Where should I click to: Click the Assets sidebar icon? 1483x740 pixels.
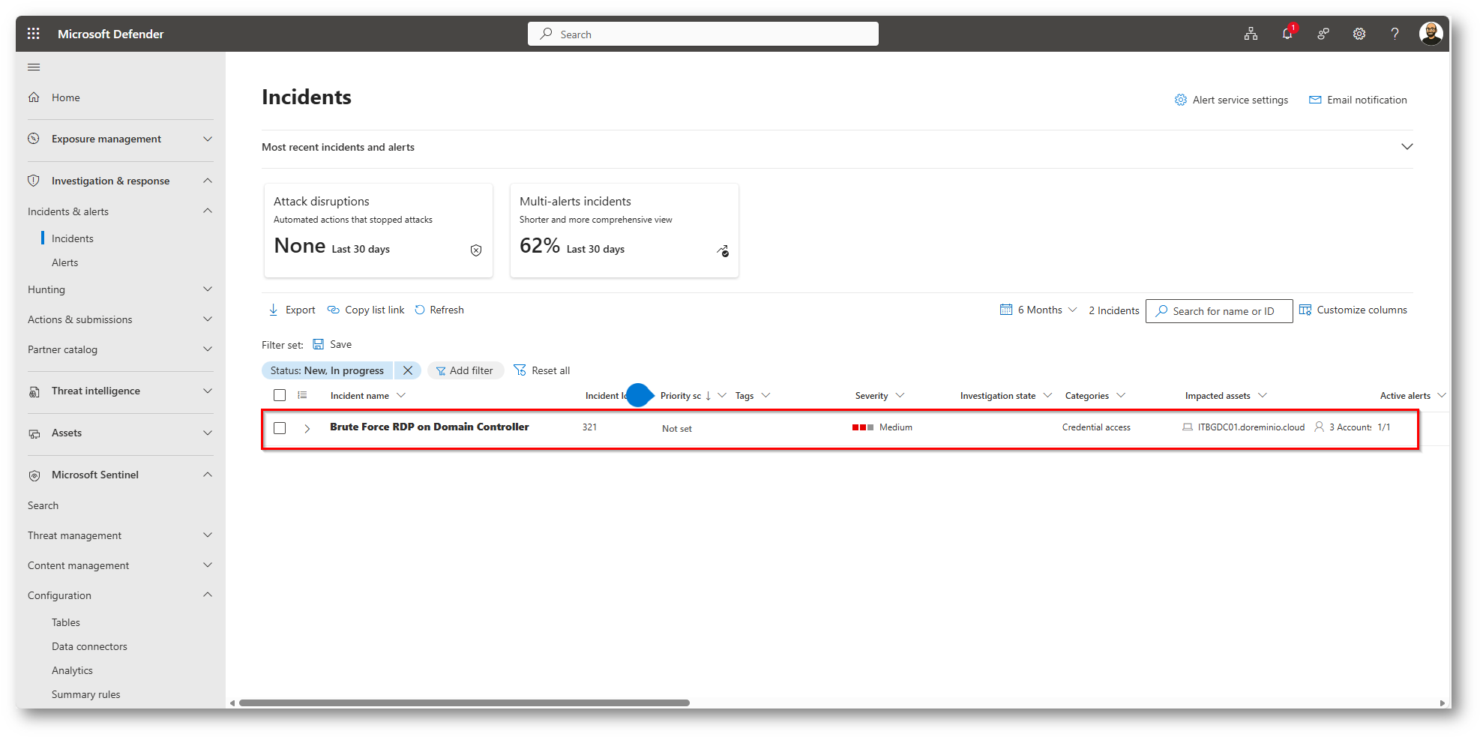(34, 433)
